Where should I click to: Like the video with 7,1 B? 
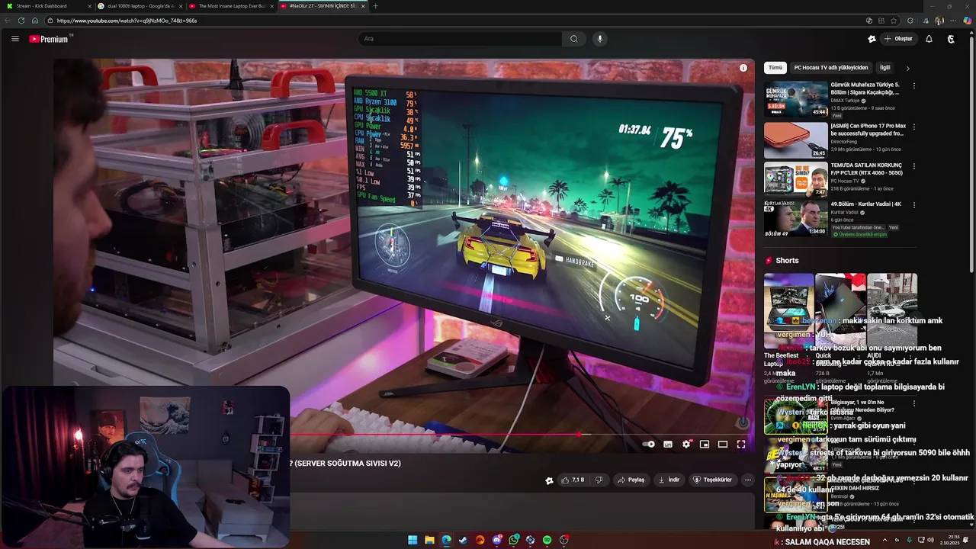pyautogui.click(x=573, y=480)
